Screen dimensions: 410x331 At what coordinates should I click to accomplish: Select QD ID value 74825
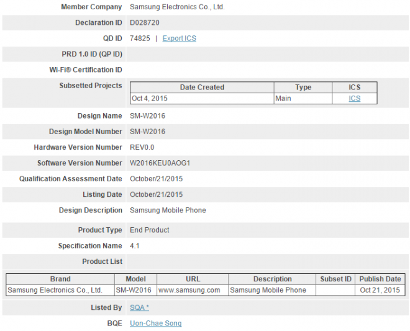click(x=140, y=39)
